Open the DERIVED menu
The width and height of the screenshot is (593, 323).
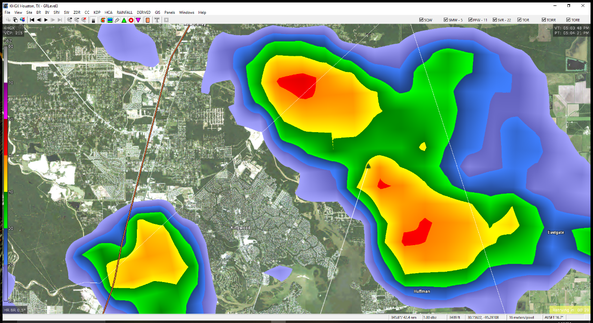pyautogui.click(x=144, y=12)
